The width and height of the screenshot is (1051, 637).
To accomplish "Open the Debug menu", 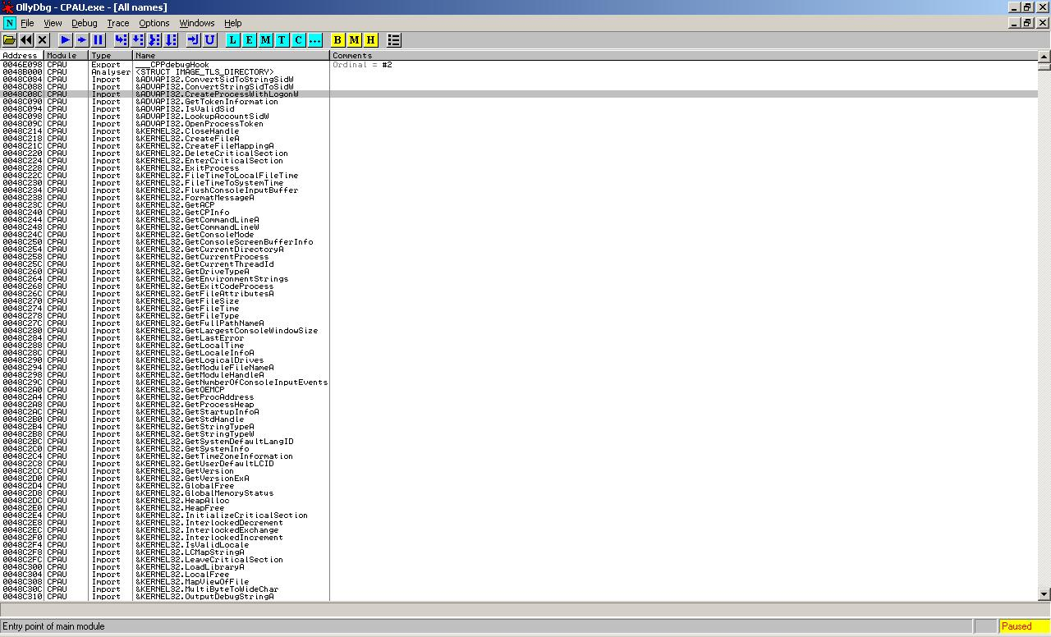I will pyautogui.click(x=84, y=23).
